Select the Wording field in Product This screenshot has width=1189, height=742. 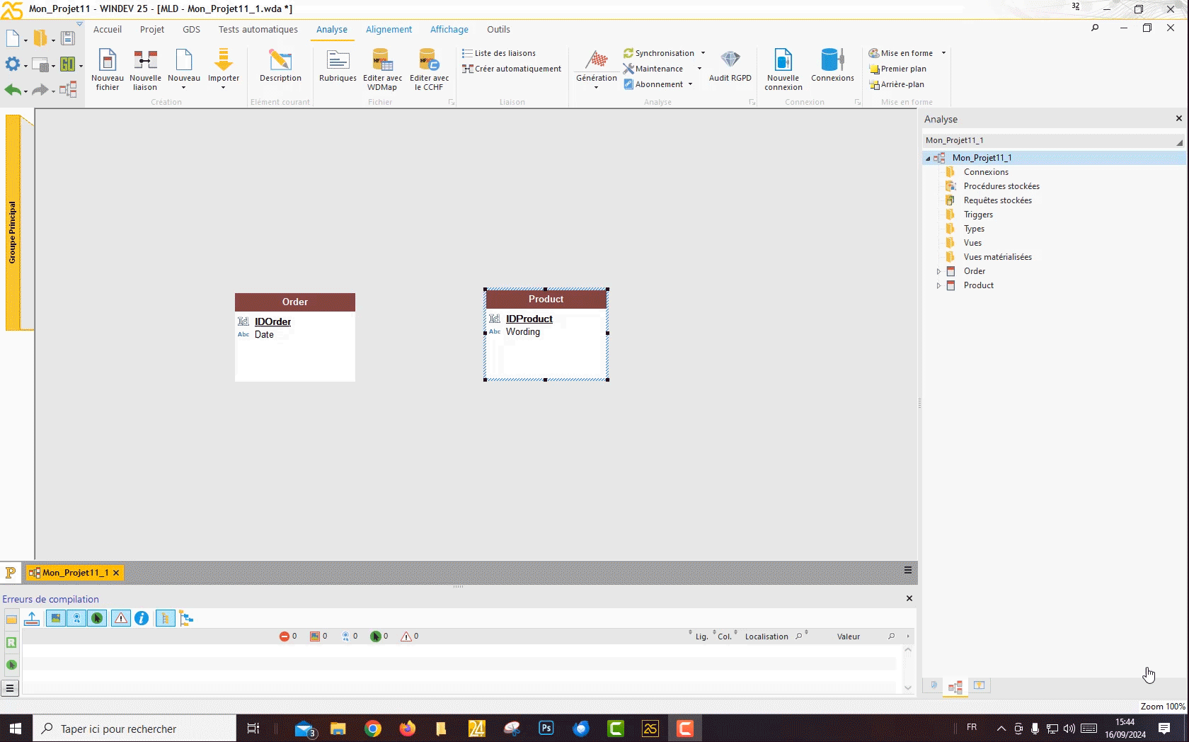click(x=523, y=332)
